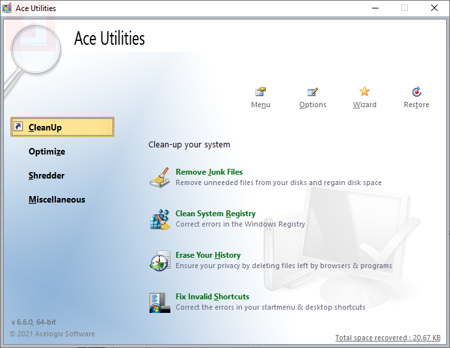The width and height of the screenshot is (450, 348).
Task: Click the Options text label
Action: 313,105
